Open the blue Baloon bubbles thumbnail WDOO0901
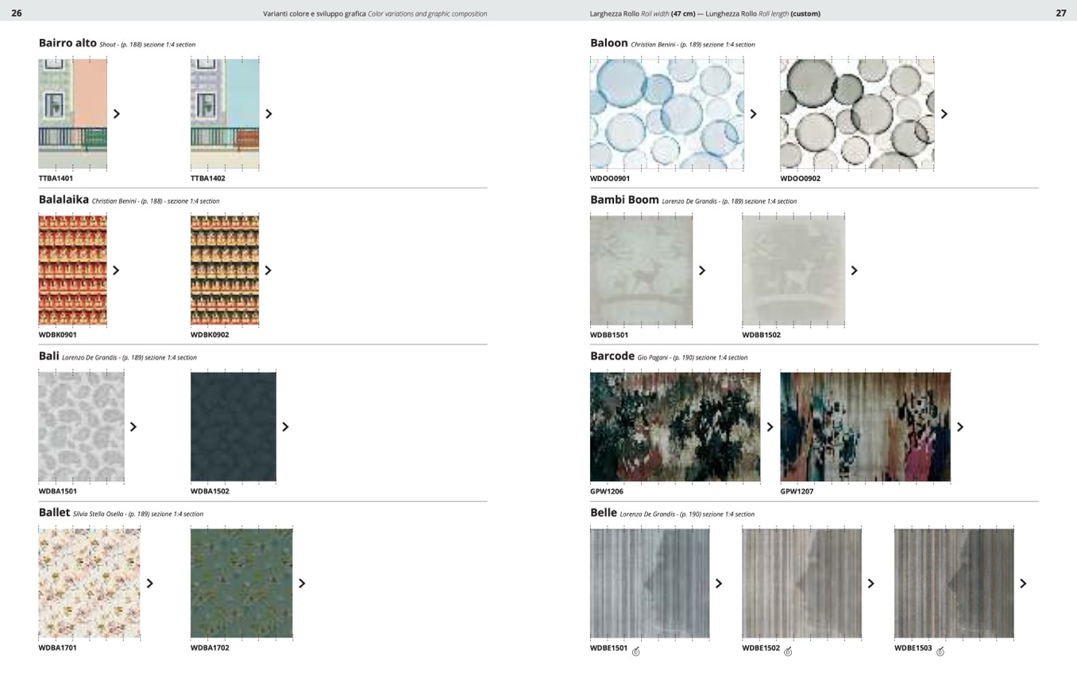This screenshot has width=1077, height=697. click(666, 114)
